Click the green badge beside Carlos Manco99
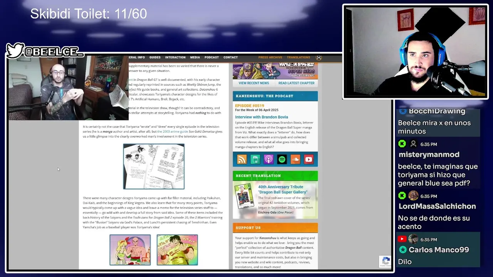 (x=403, y=250)
